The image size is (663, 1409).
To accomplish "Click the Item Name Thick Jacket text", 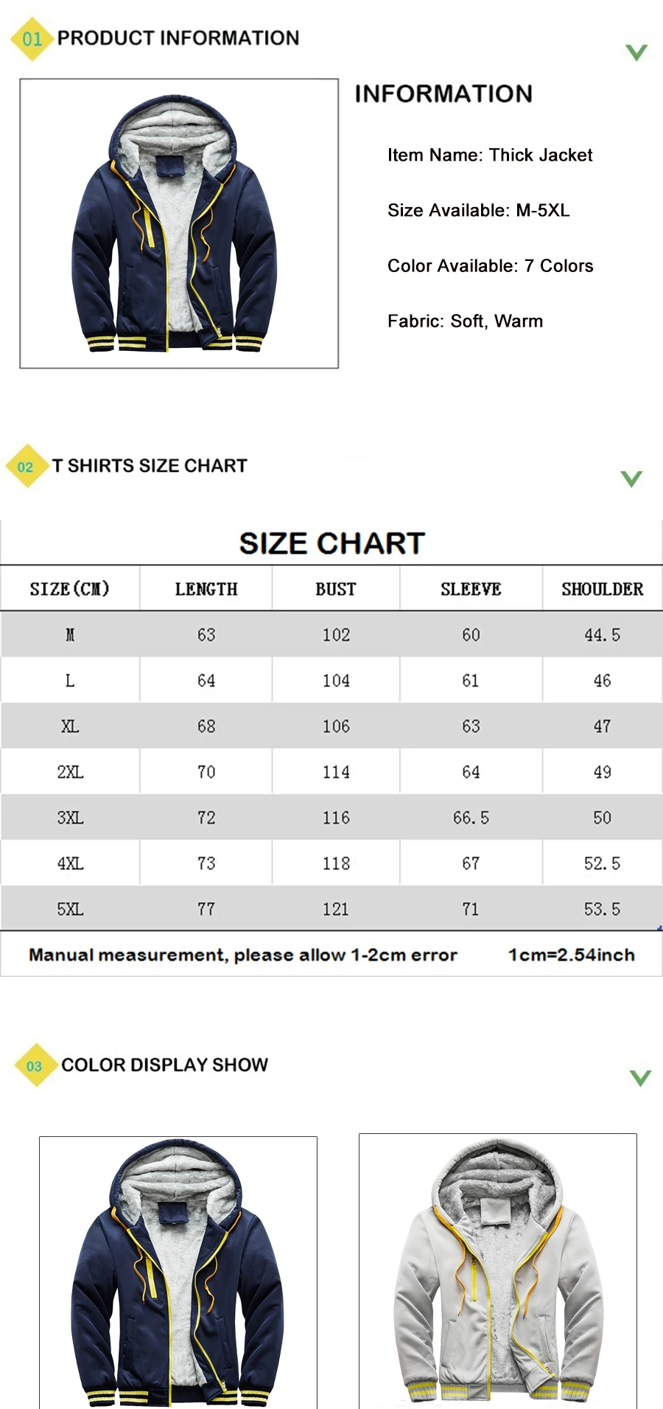I will pos(490,156).
